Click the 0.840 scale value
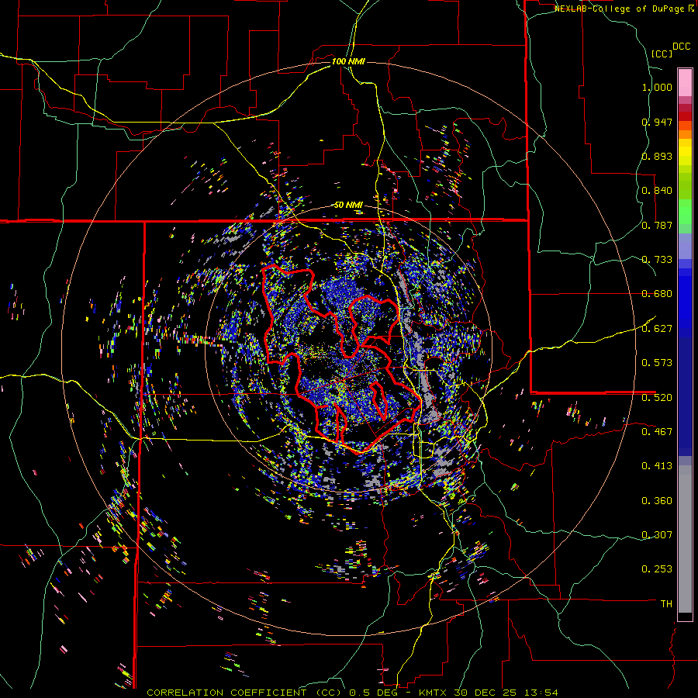Screen dimensions: 698x698 pyautogui.click(x=657, y=191)
